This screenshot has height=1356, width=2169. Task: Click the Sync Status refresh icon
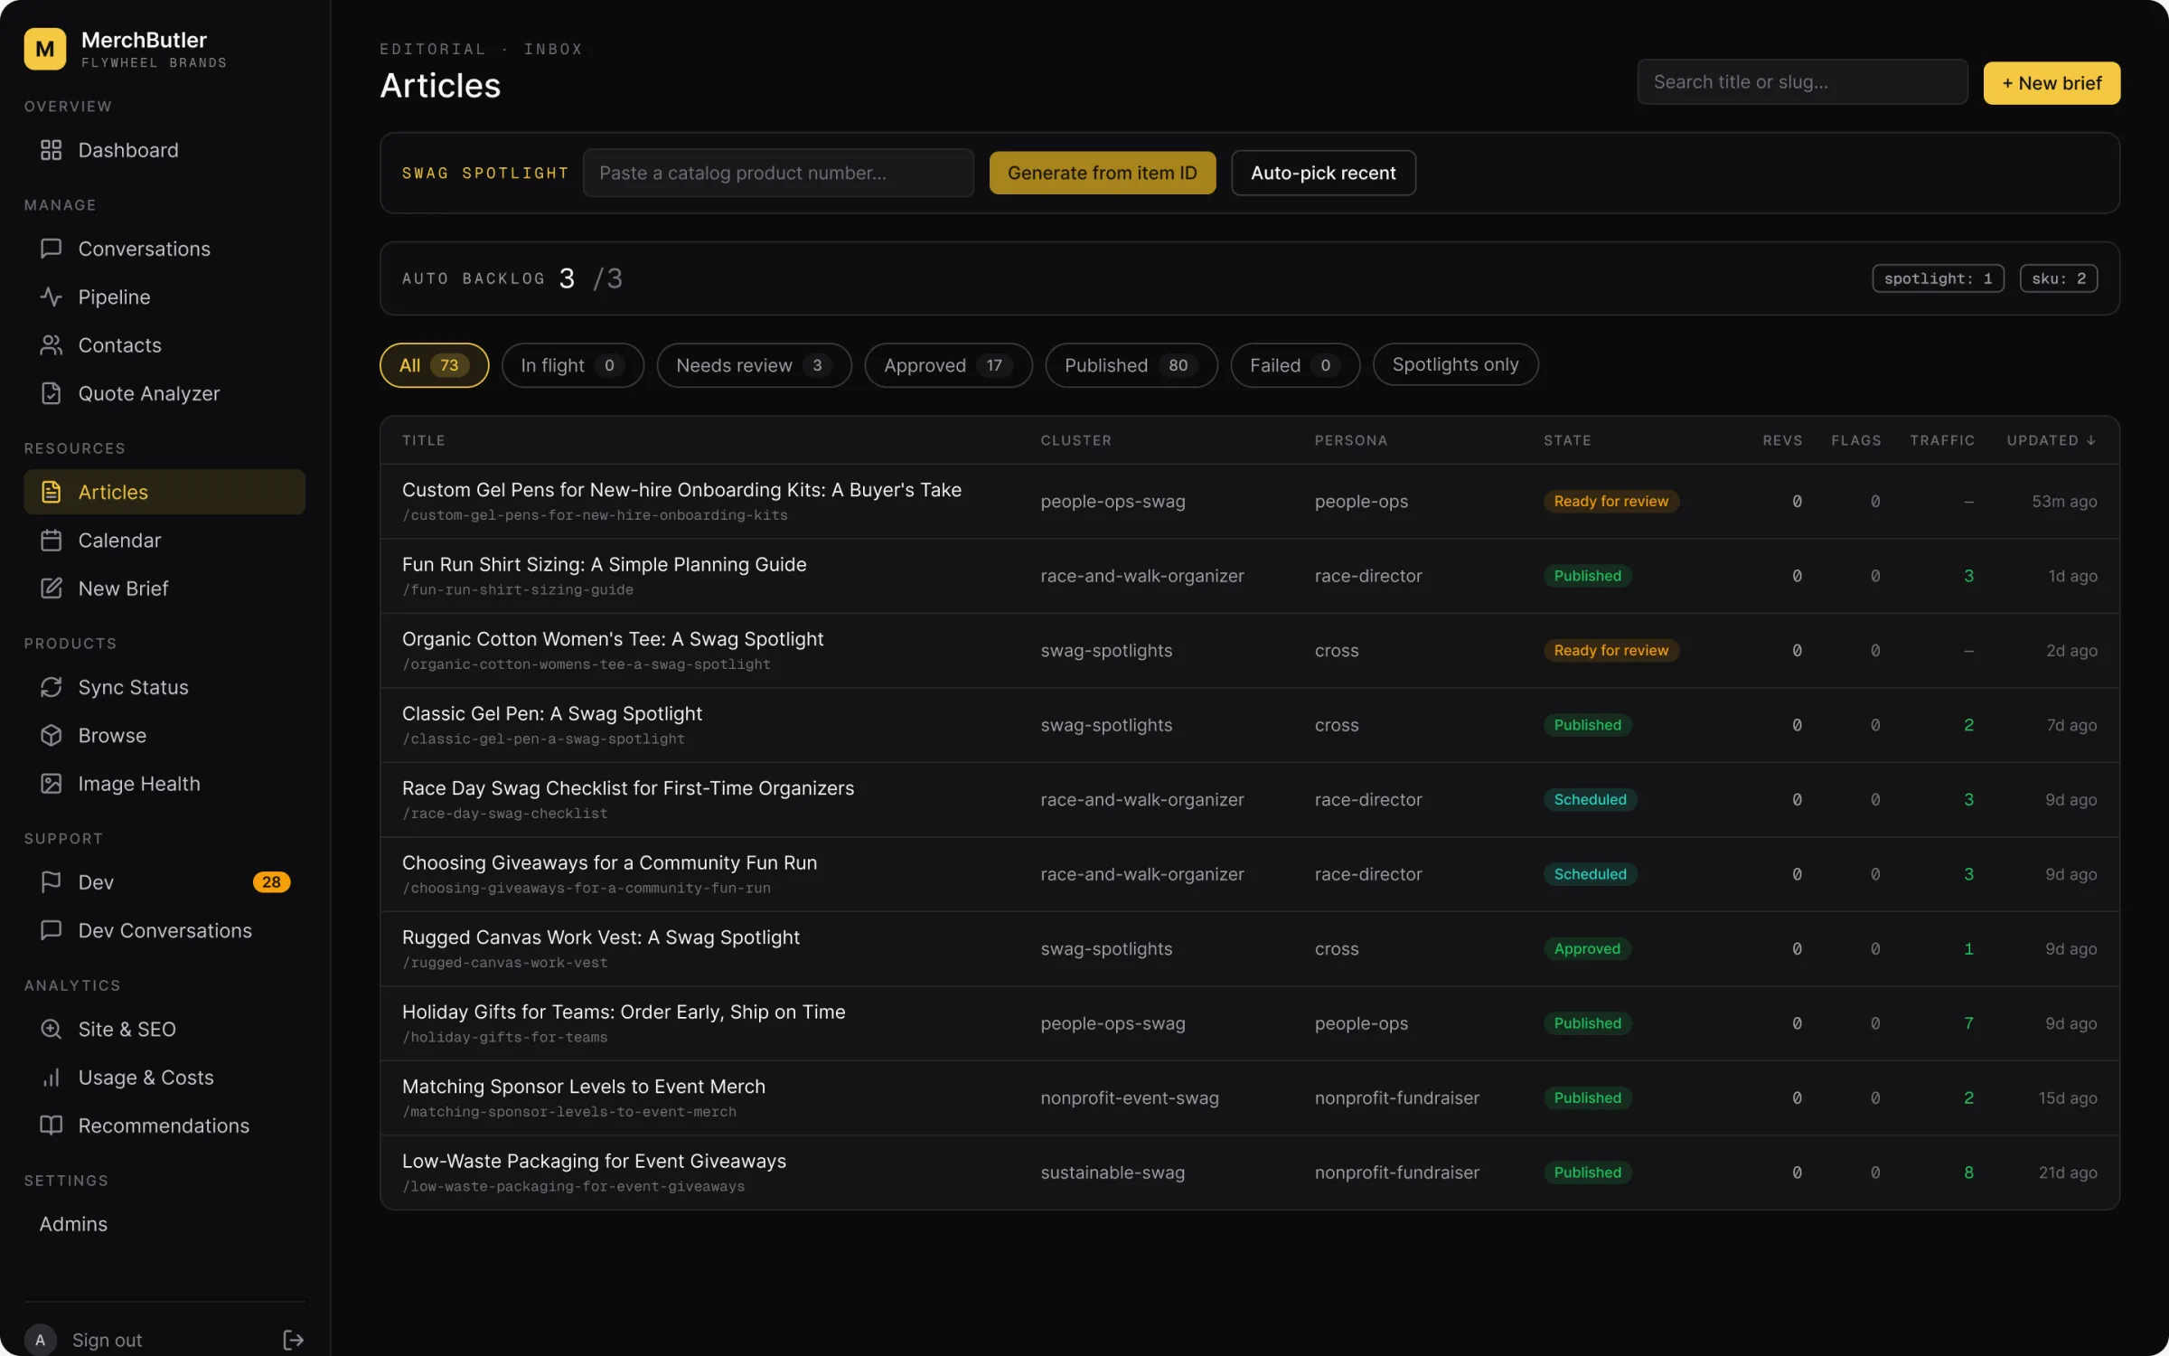tap(51, 687)
